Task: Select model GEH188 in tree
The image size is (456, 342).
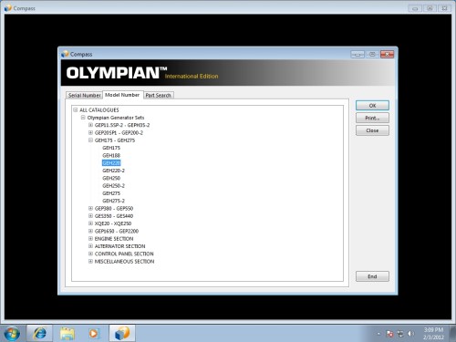Action: (111, 155)
